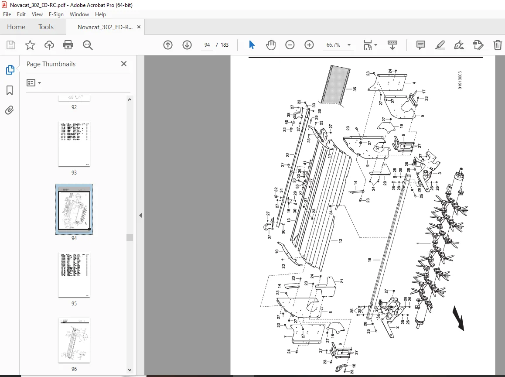Click thumbnail scrollbar down arrow
The width and height of the screenshot is (505, 377).
coord(130,370)
